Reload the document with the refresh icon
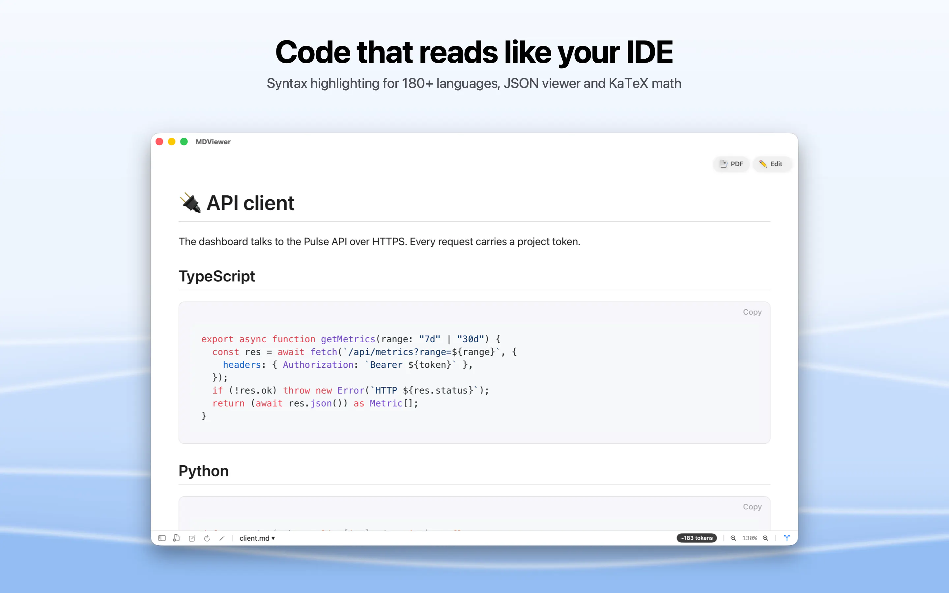 [x=207, y=538]
